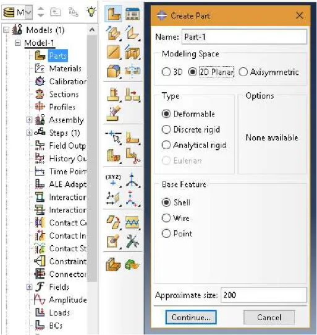Screen dimensions: 317x335
Task: Click the scissors cut-geometry tool icon
Action: (132, 156)
